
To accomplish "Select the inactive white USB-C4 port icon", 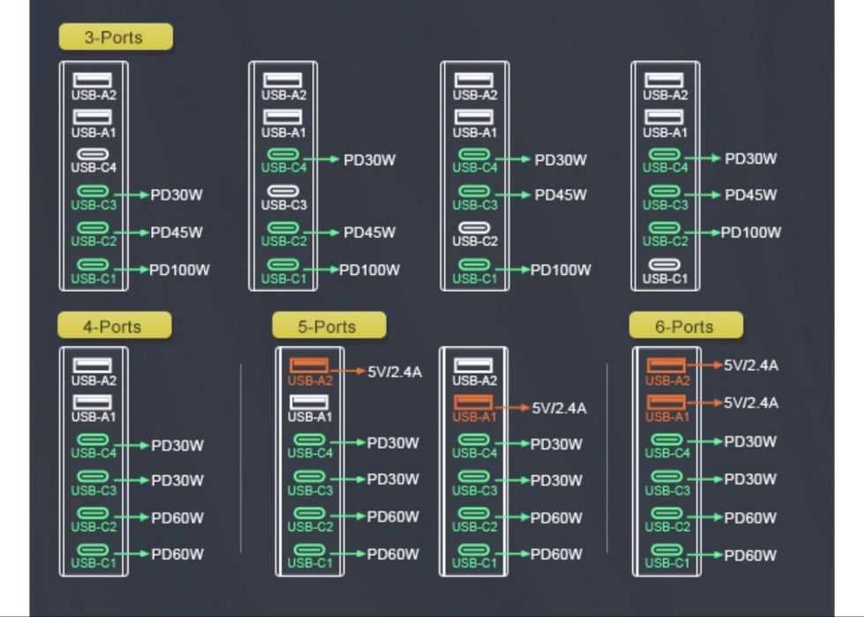I will point(94,154).
